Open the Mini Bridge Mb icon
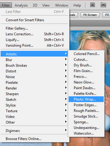This screenshot has width=110, height=146. (103, 5)
